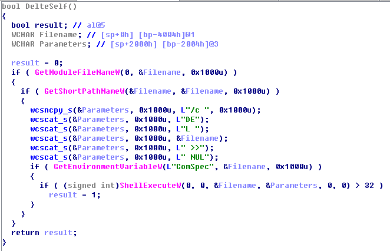The height and width of the screenshot is (251, 390).
Task: Click the L"L " string literal
Action: click(x=188, y=129)
